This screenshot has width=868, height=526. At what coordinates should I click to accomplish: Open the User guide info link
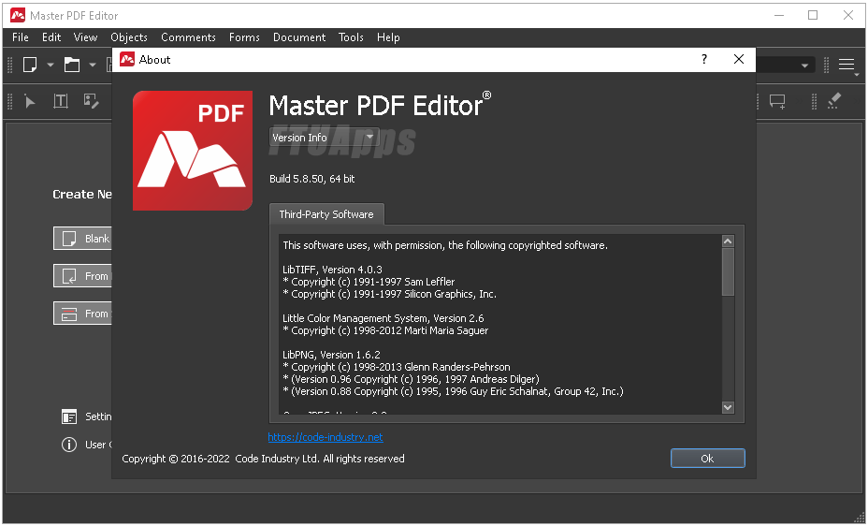(87, 445)
